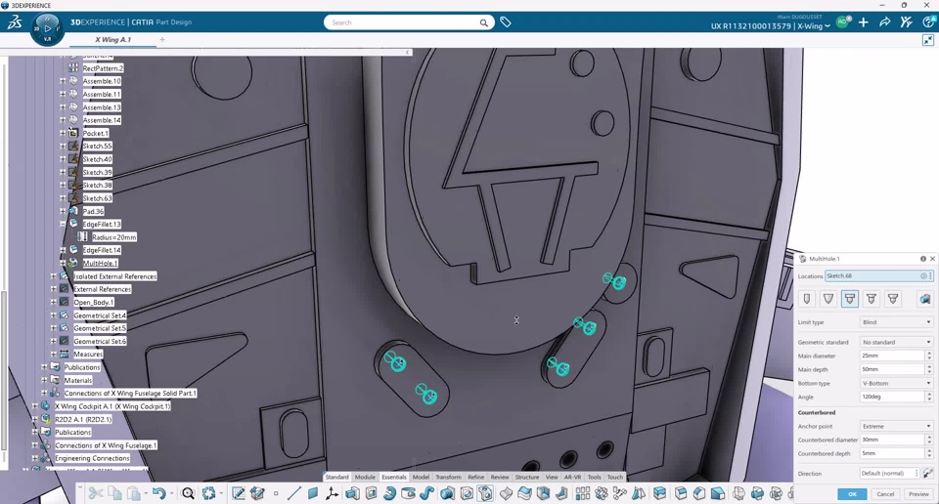Click the Locations Sketch.68 field

877,275
